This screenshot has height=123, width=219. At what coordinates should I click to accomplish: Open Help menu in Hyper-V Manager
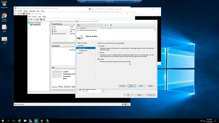click(44, 16)
